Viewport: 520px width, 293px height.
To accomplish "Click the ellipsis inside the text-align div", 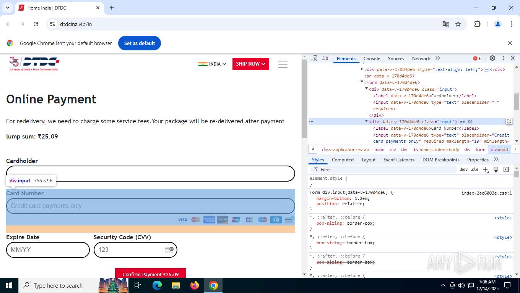I will pos(486,70).
